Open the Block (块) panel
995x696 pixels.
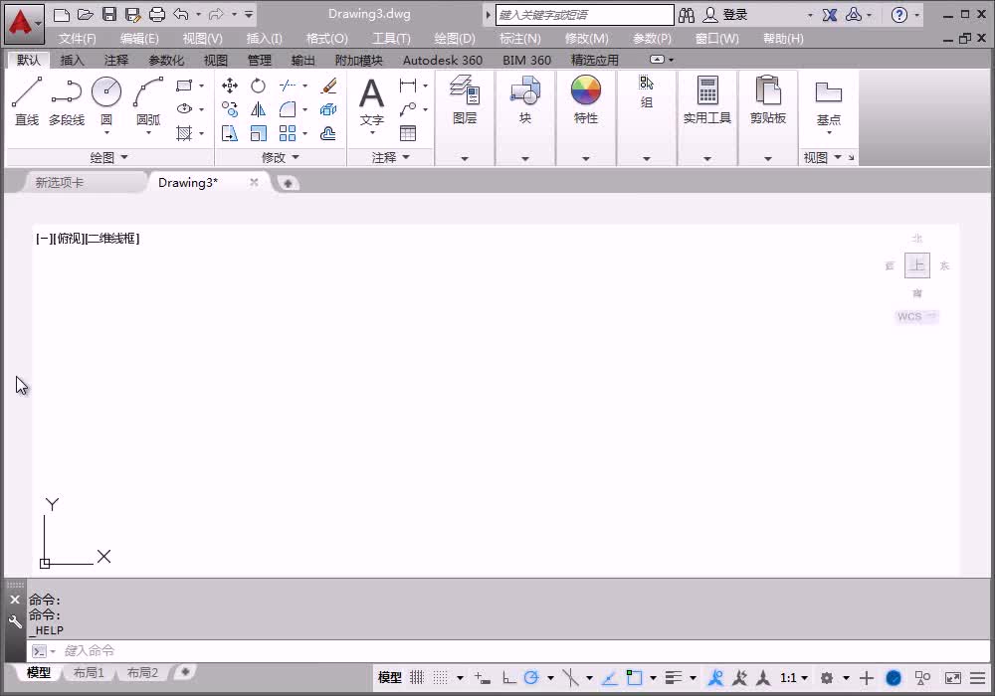pos(525,99)
